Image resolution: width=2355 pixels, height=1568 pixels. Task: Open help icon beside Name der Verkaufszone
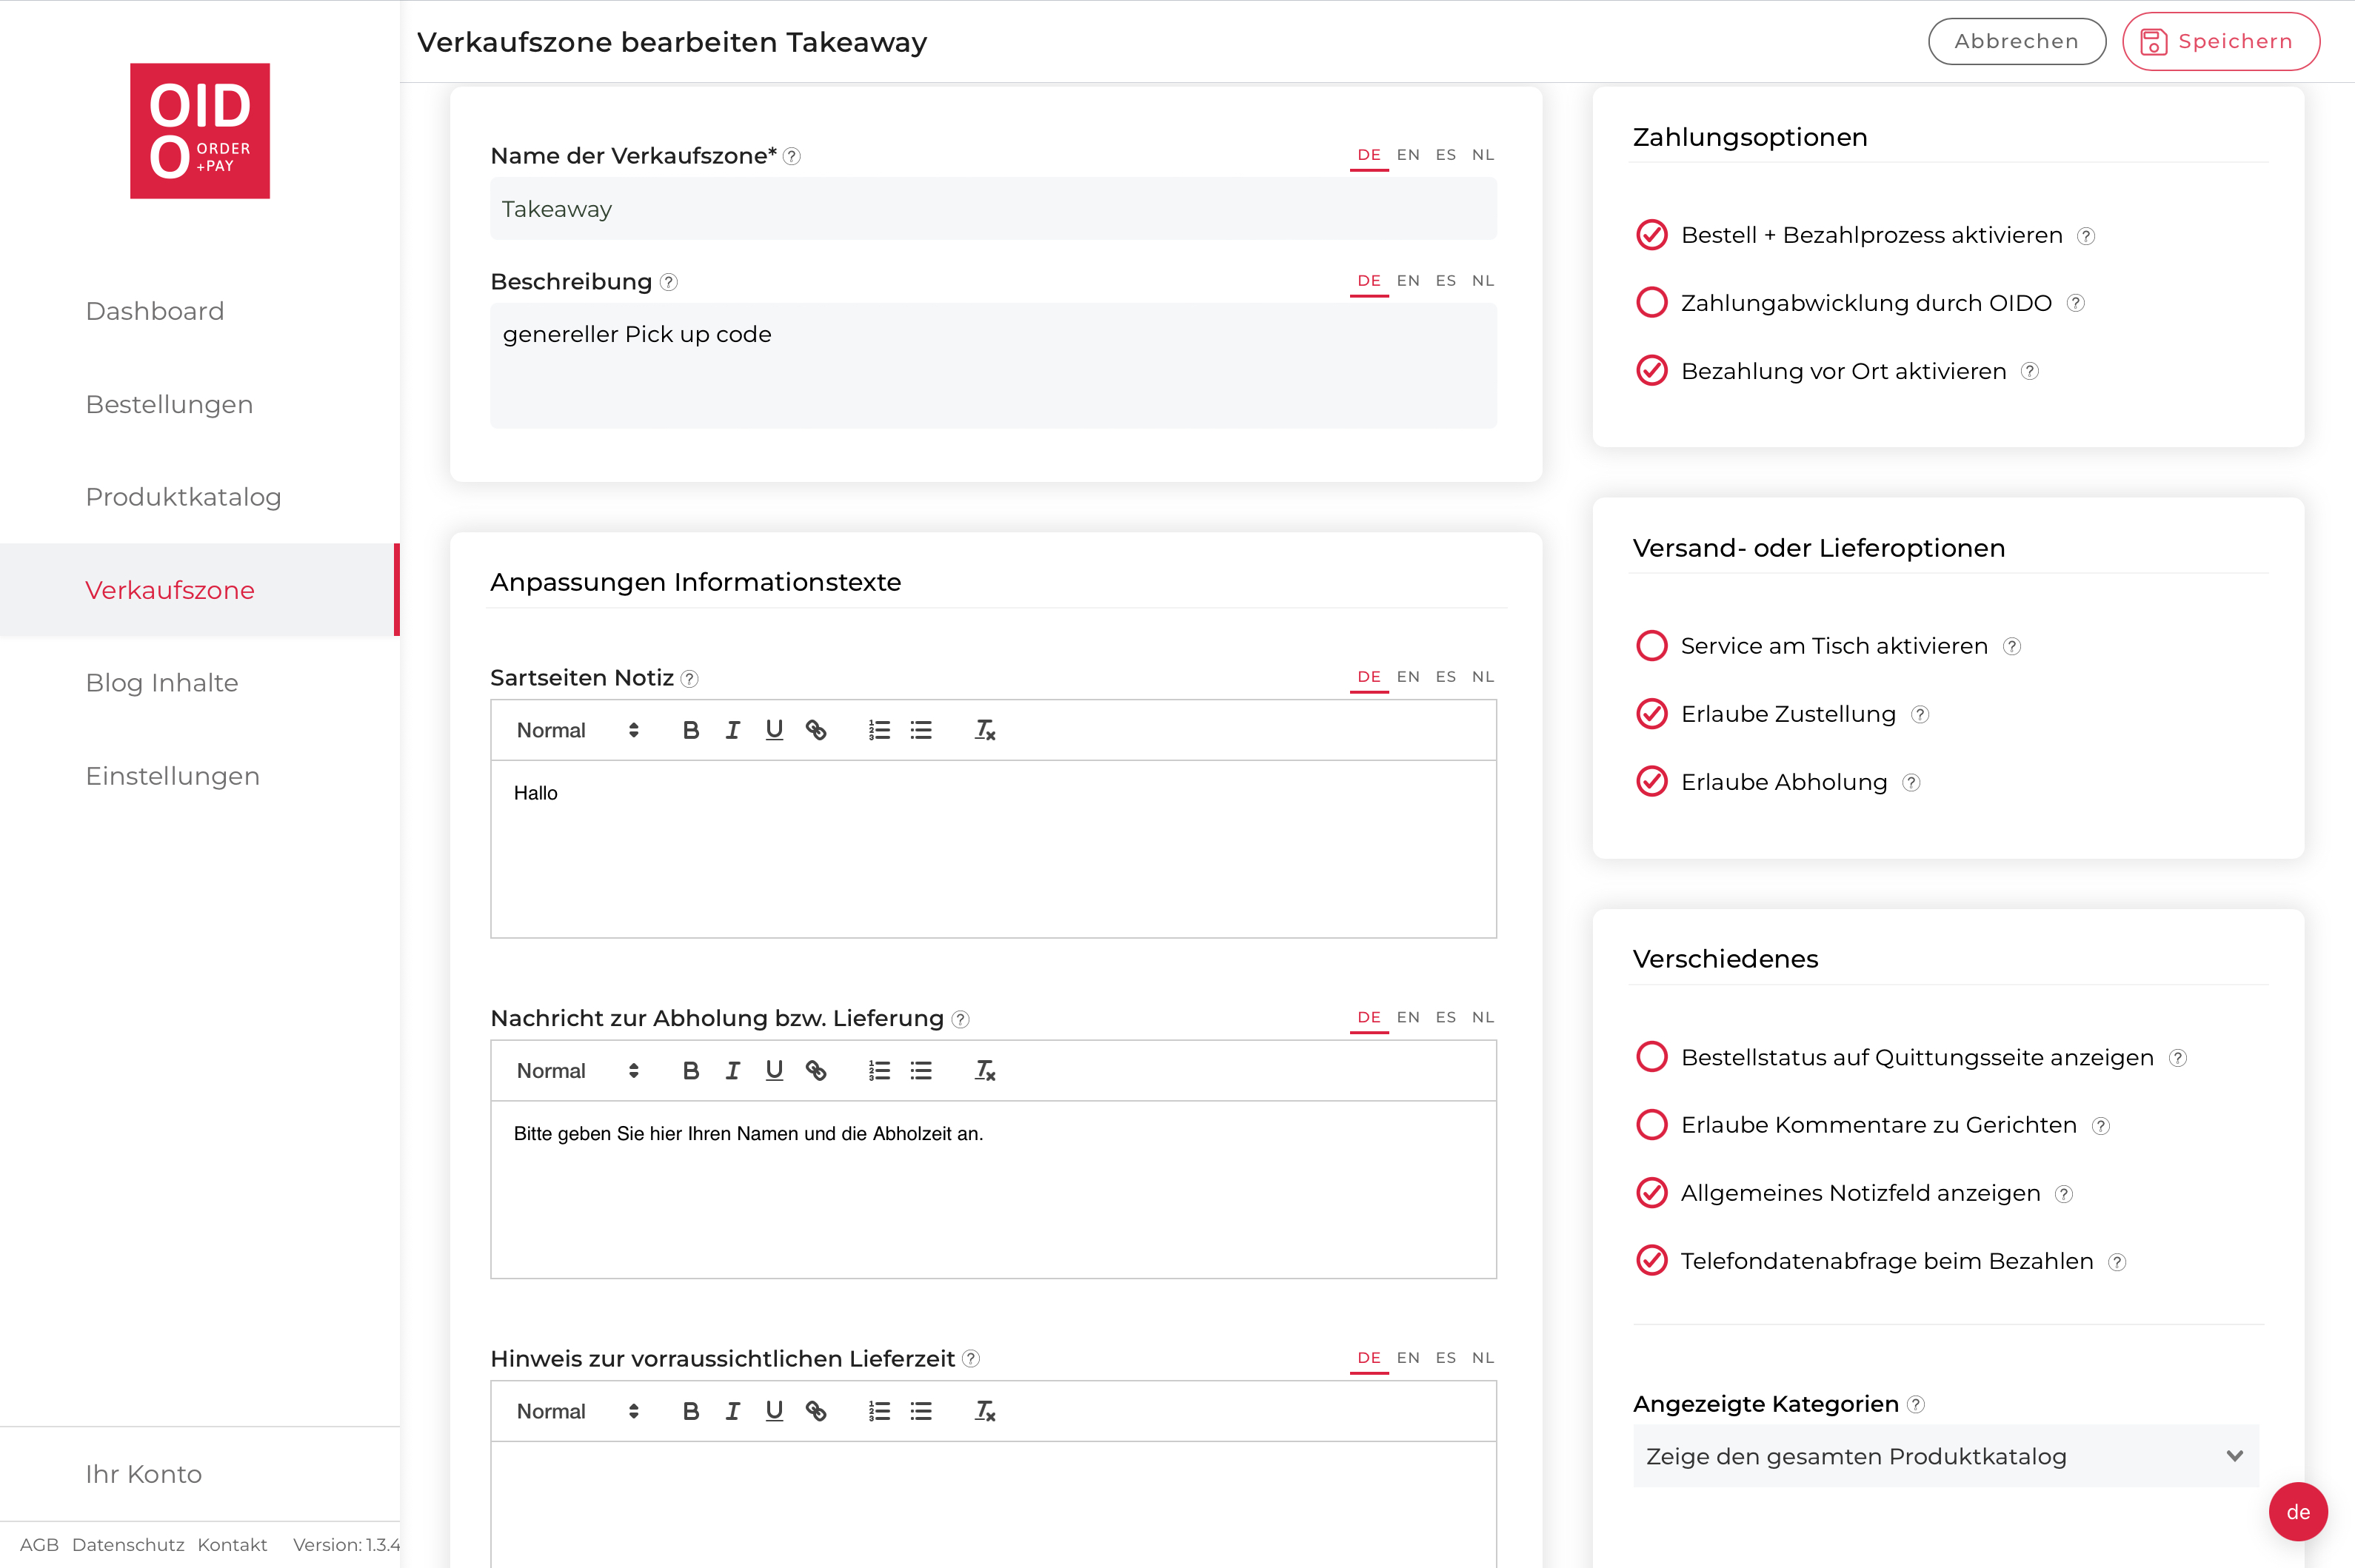(x=792, y=156)
